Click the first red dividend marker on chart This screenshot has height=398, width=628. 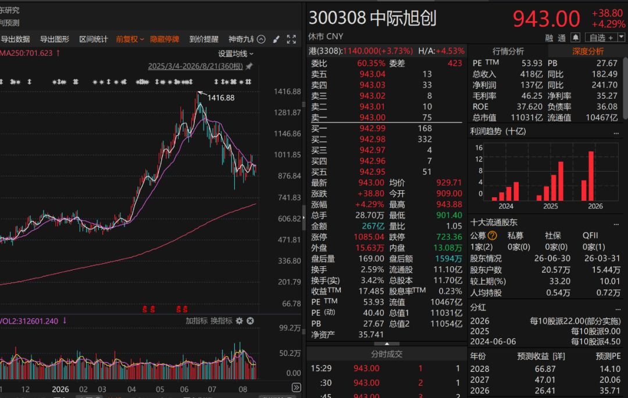pyautogui.click(x=145, y=309)
